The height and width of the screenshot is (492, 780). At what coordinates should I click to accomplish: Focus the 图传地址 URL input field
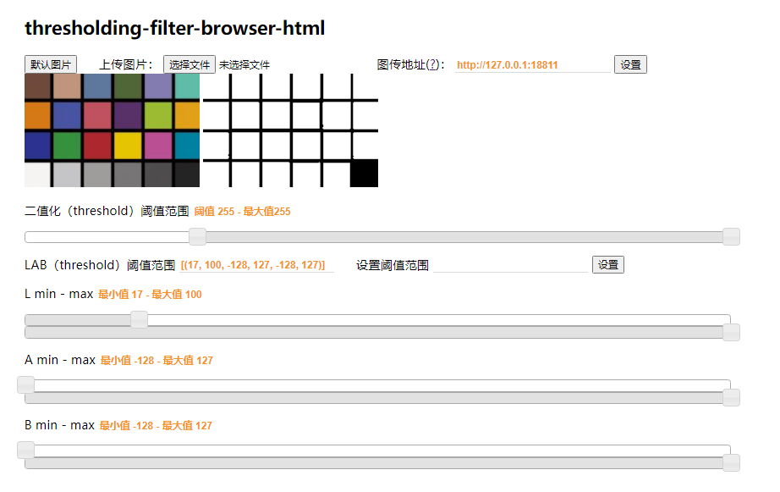tap(532, 65)
